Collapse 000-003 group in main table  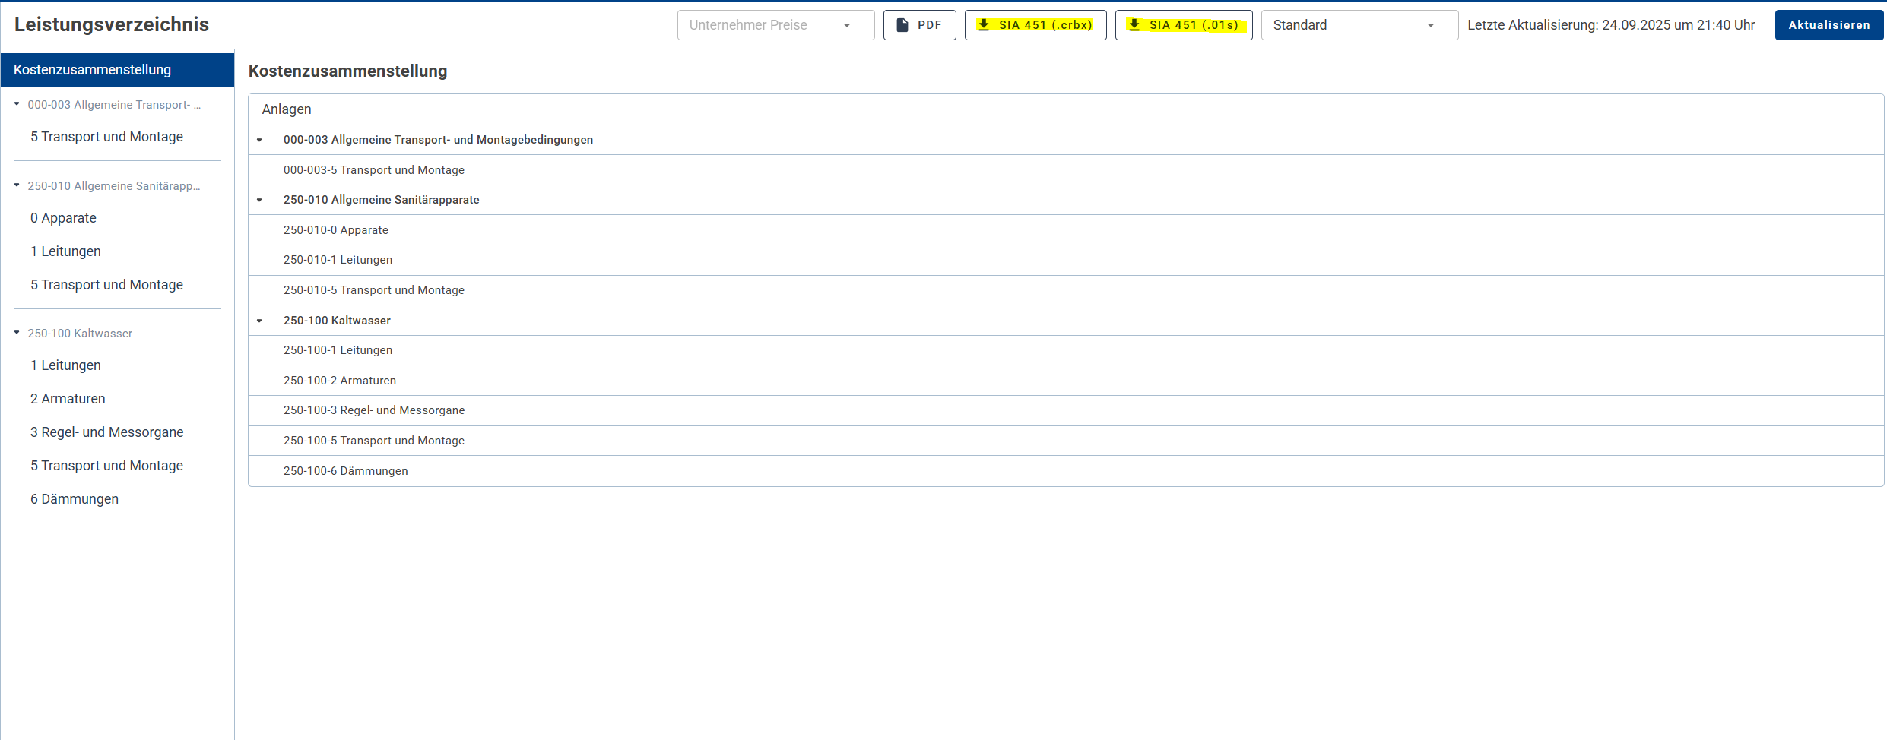coord(259,140)
